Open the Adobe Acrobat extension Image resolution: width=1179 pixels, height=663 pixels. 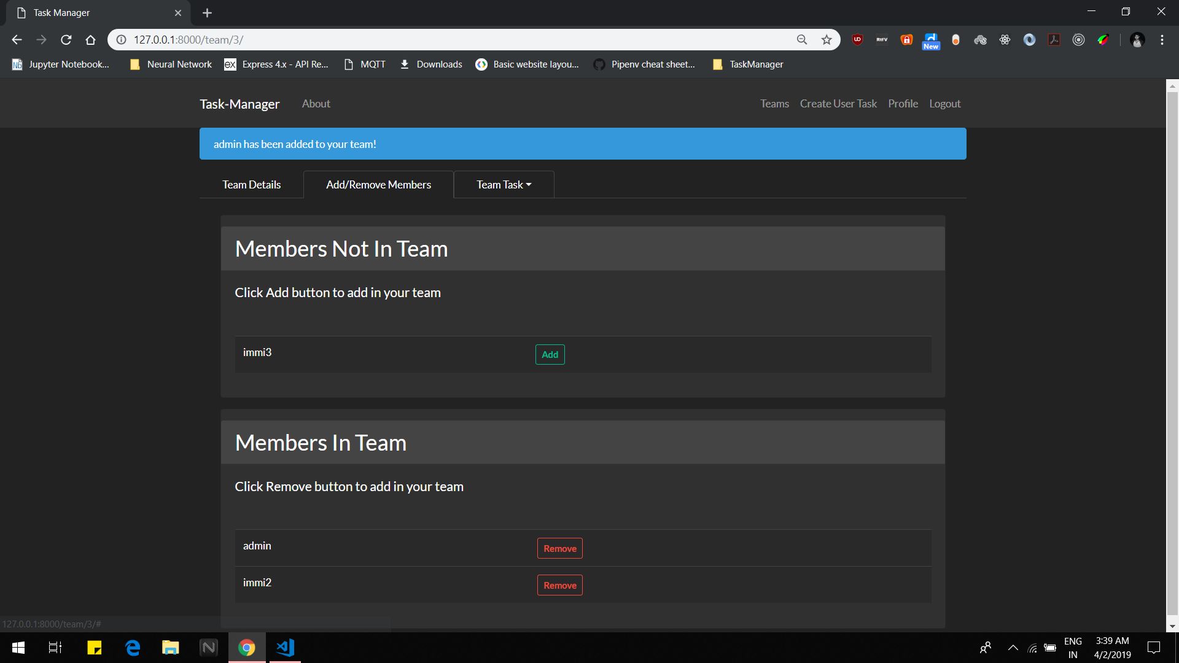coord(1054,39)
